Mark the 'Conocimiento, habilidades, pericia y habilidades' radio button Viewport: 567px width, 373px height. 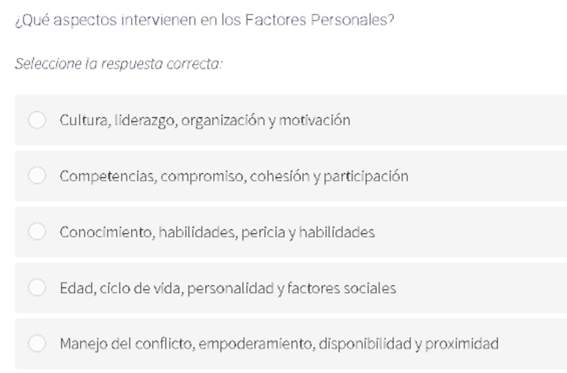pos(37,232)
